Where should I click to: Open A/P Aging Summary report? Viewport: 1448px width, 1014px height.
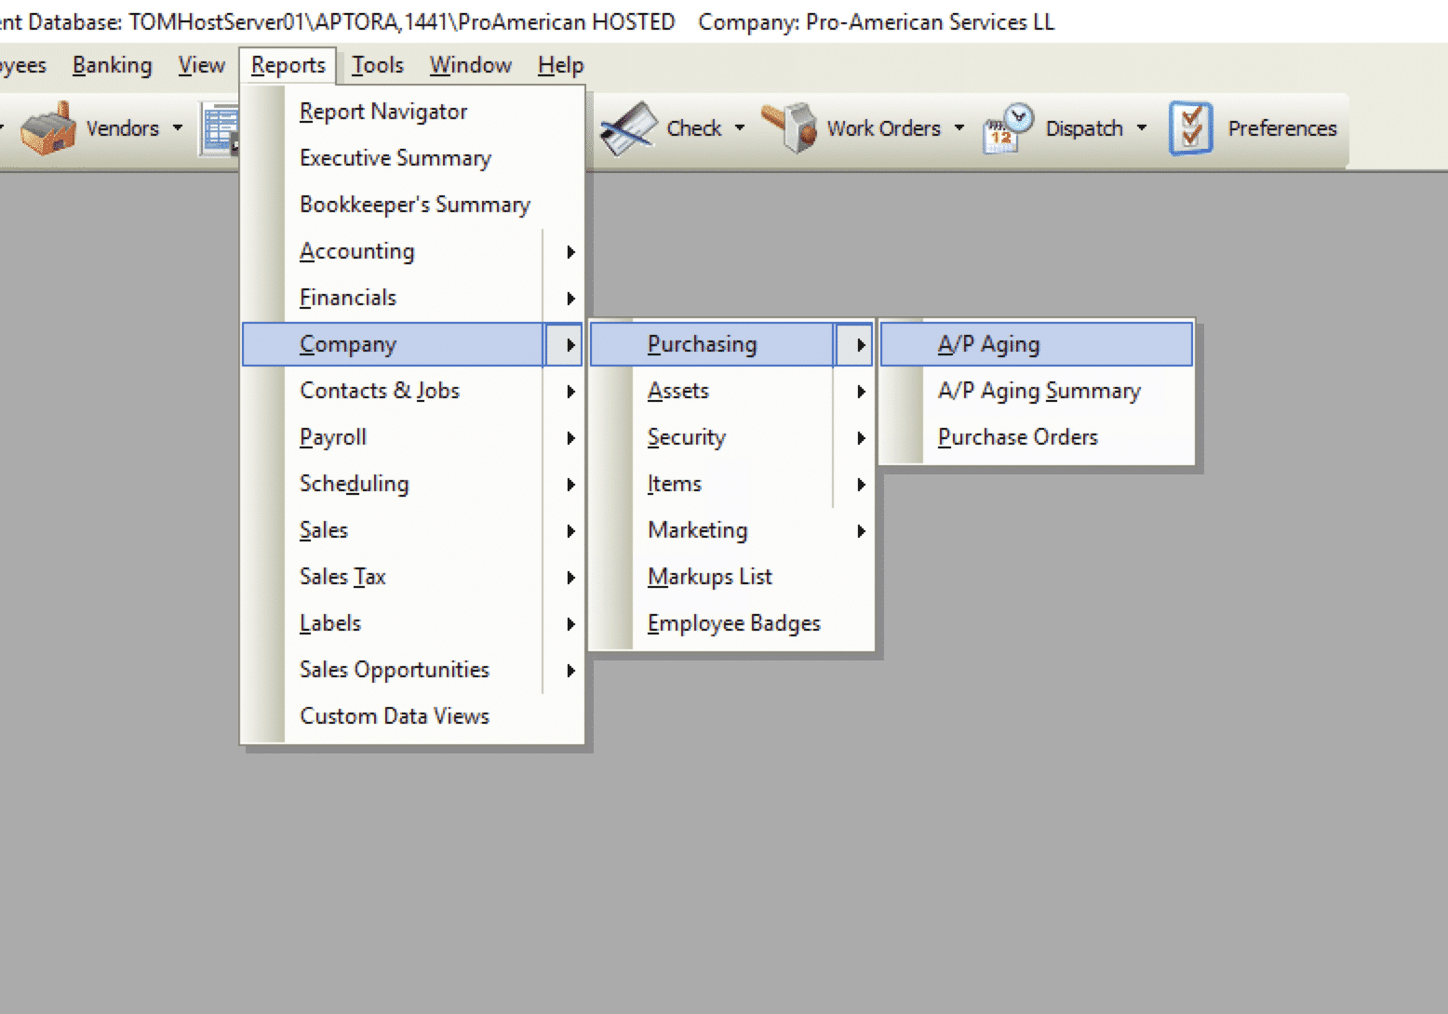(1039, 391)
